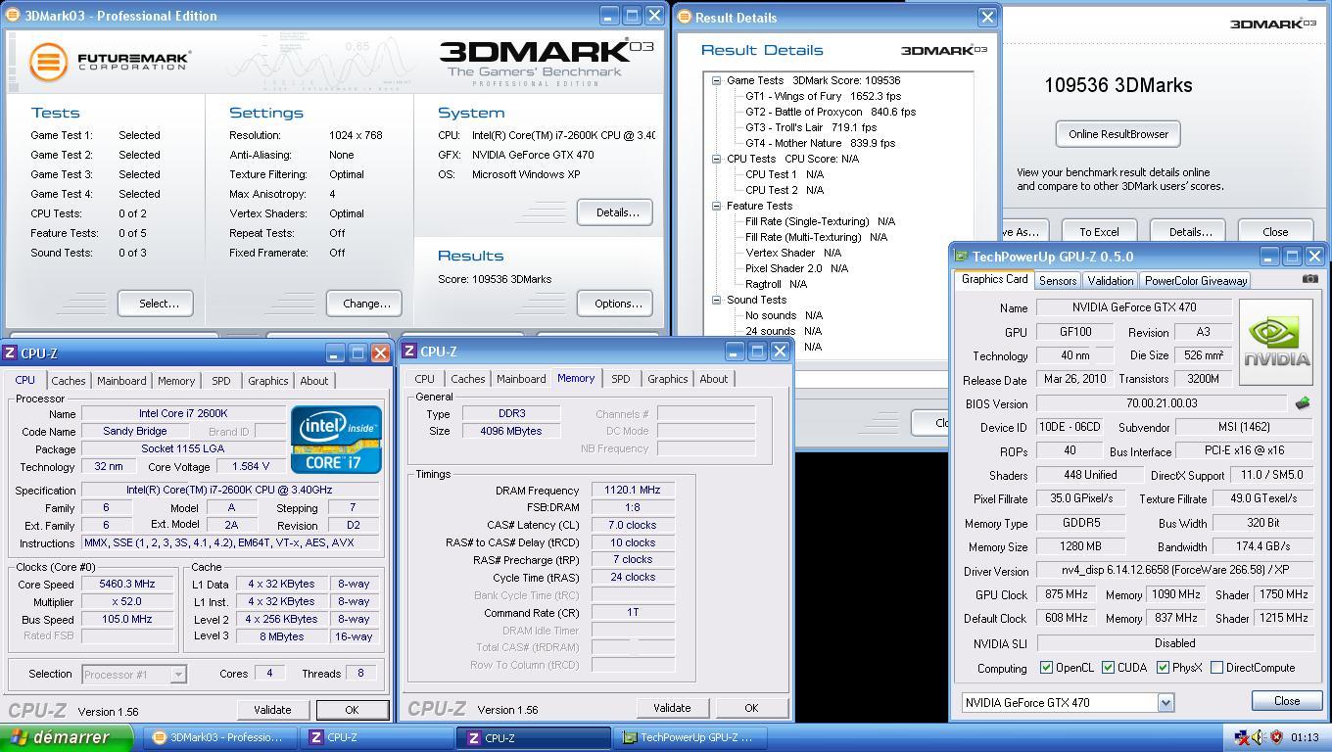Image resolution: width=1332 pixels, height=752 pixels.
Task: Open the démarrer Start button
Action: pyautogui.click(x=67, y=737)
